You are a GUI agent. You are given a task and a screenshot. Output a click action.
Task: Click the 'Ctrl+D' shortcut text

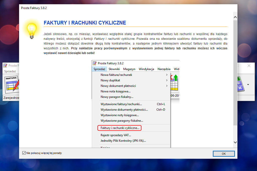click(x=161, y=110)
